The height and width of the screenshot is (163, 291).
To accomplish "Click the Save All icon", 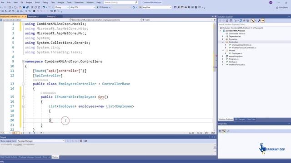I will (x=27, y=7).
